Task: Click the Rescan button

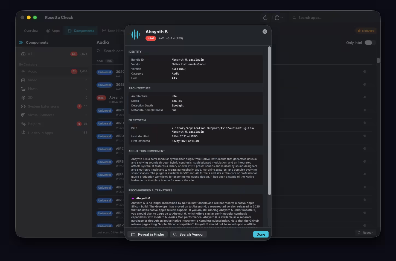Action: point(365,233)
